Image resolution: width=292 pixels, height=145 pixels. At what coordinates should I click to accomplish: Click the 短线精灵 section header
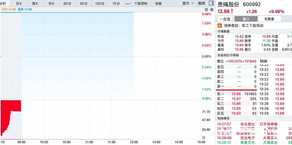(223, 118)
